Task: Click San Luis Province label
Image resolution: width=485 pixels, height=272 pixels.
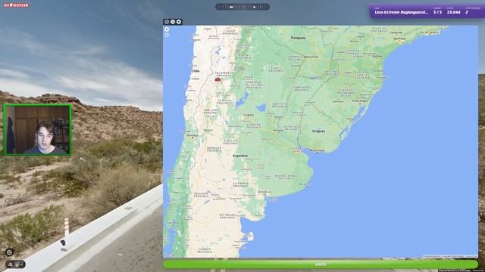Action: 230,142
